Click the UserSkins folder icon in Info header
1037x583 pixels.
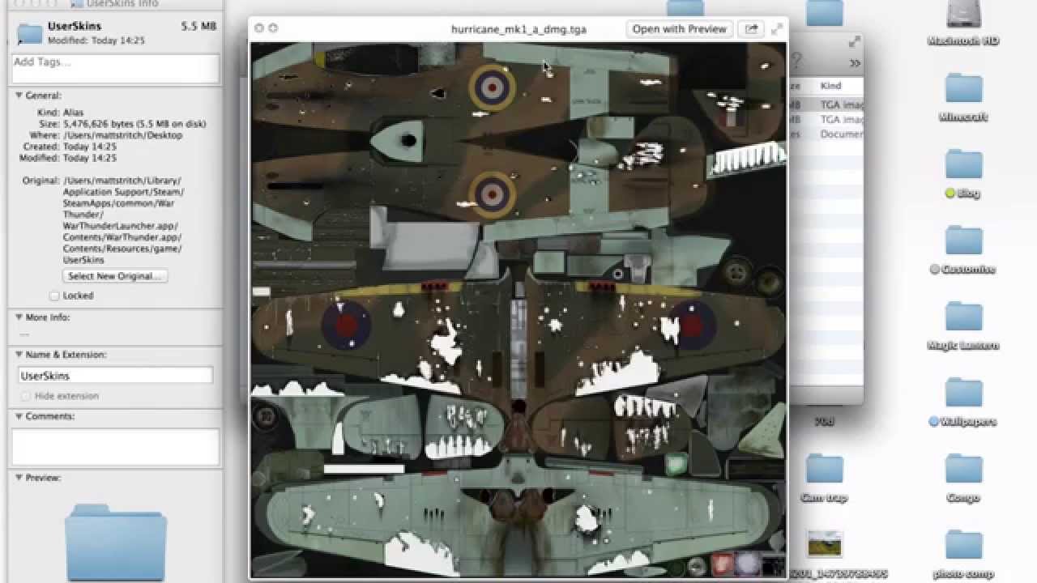30,32
